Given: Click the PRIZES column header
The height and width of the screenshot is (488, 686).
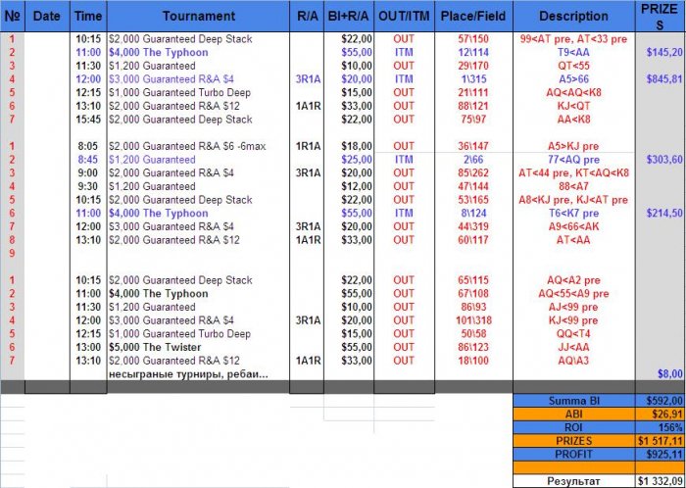Looking at the screenshot, I should tap(661, 17).
